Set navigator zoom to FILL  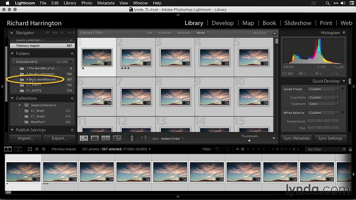55,33
